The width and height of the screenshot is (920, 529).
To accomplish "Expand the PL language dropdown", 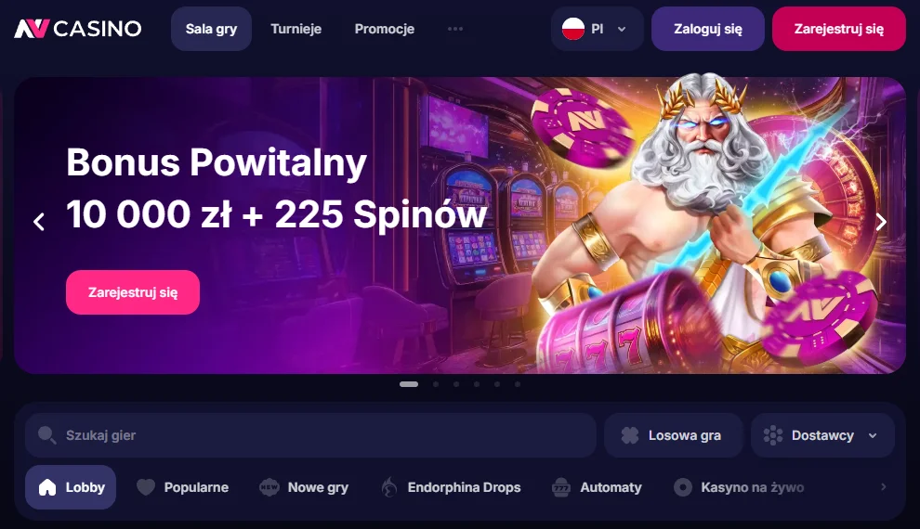I will 597,29.
